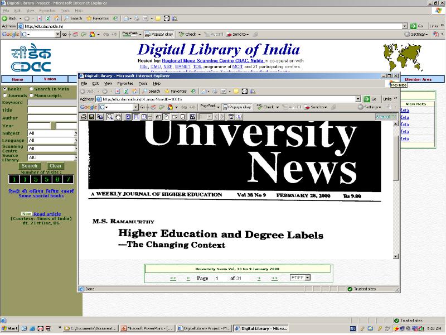
Task: Open the Regional Mega Scanning Centre CDAC, Noida link
Action: coord(212,61)
